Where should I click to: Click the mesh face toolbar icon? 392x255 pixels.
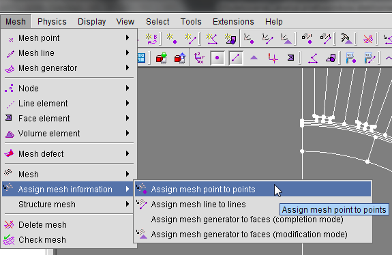click(290, 58)
